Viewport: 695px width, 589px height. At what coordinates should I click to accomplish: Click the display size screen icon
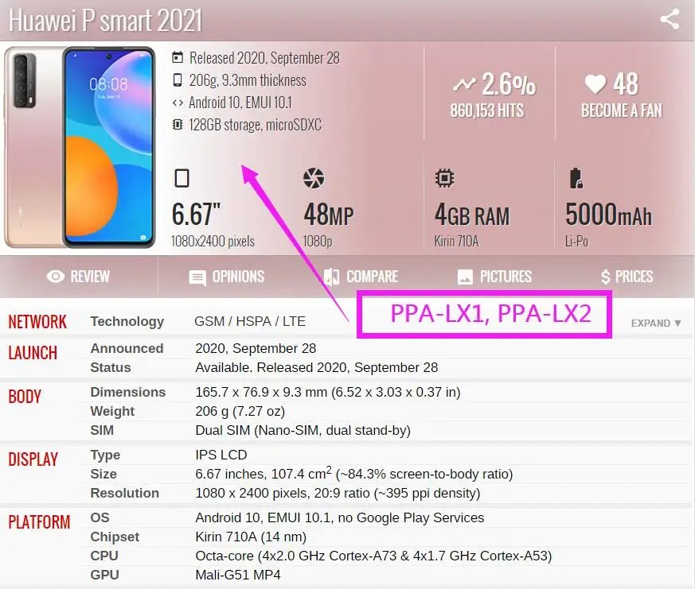tap(182, 178)
